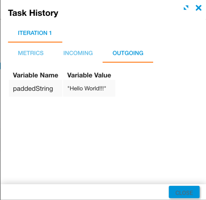Click the empty tab bar space right of OUTGOING

point(179,53)
